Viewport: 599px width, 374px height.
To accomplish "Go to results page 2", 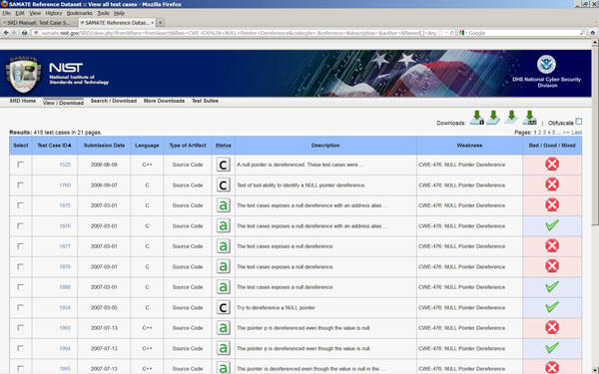I will (x=540, y=133).
